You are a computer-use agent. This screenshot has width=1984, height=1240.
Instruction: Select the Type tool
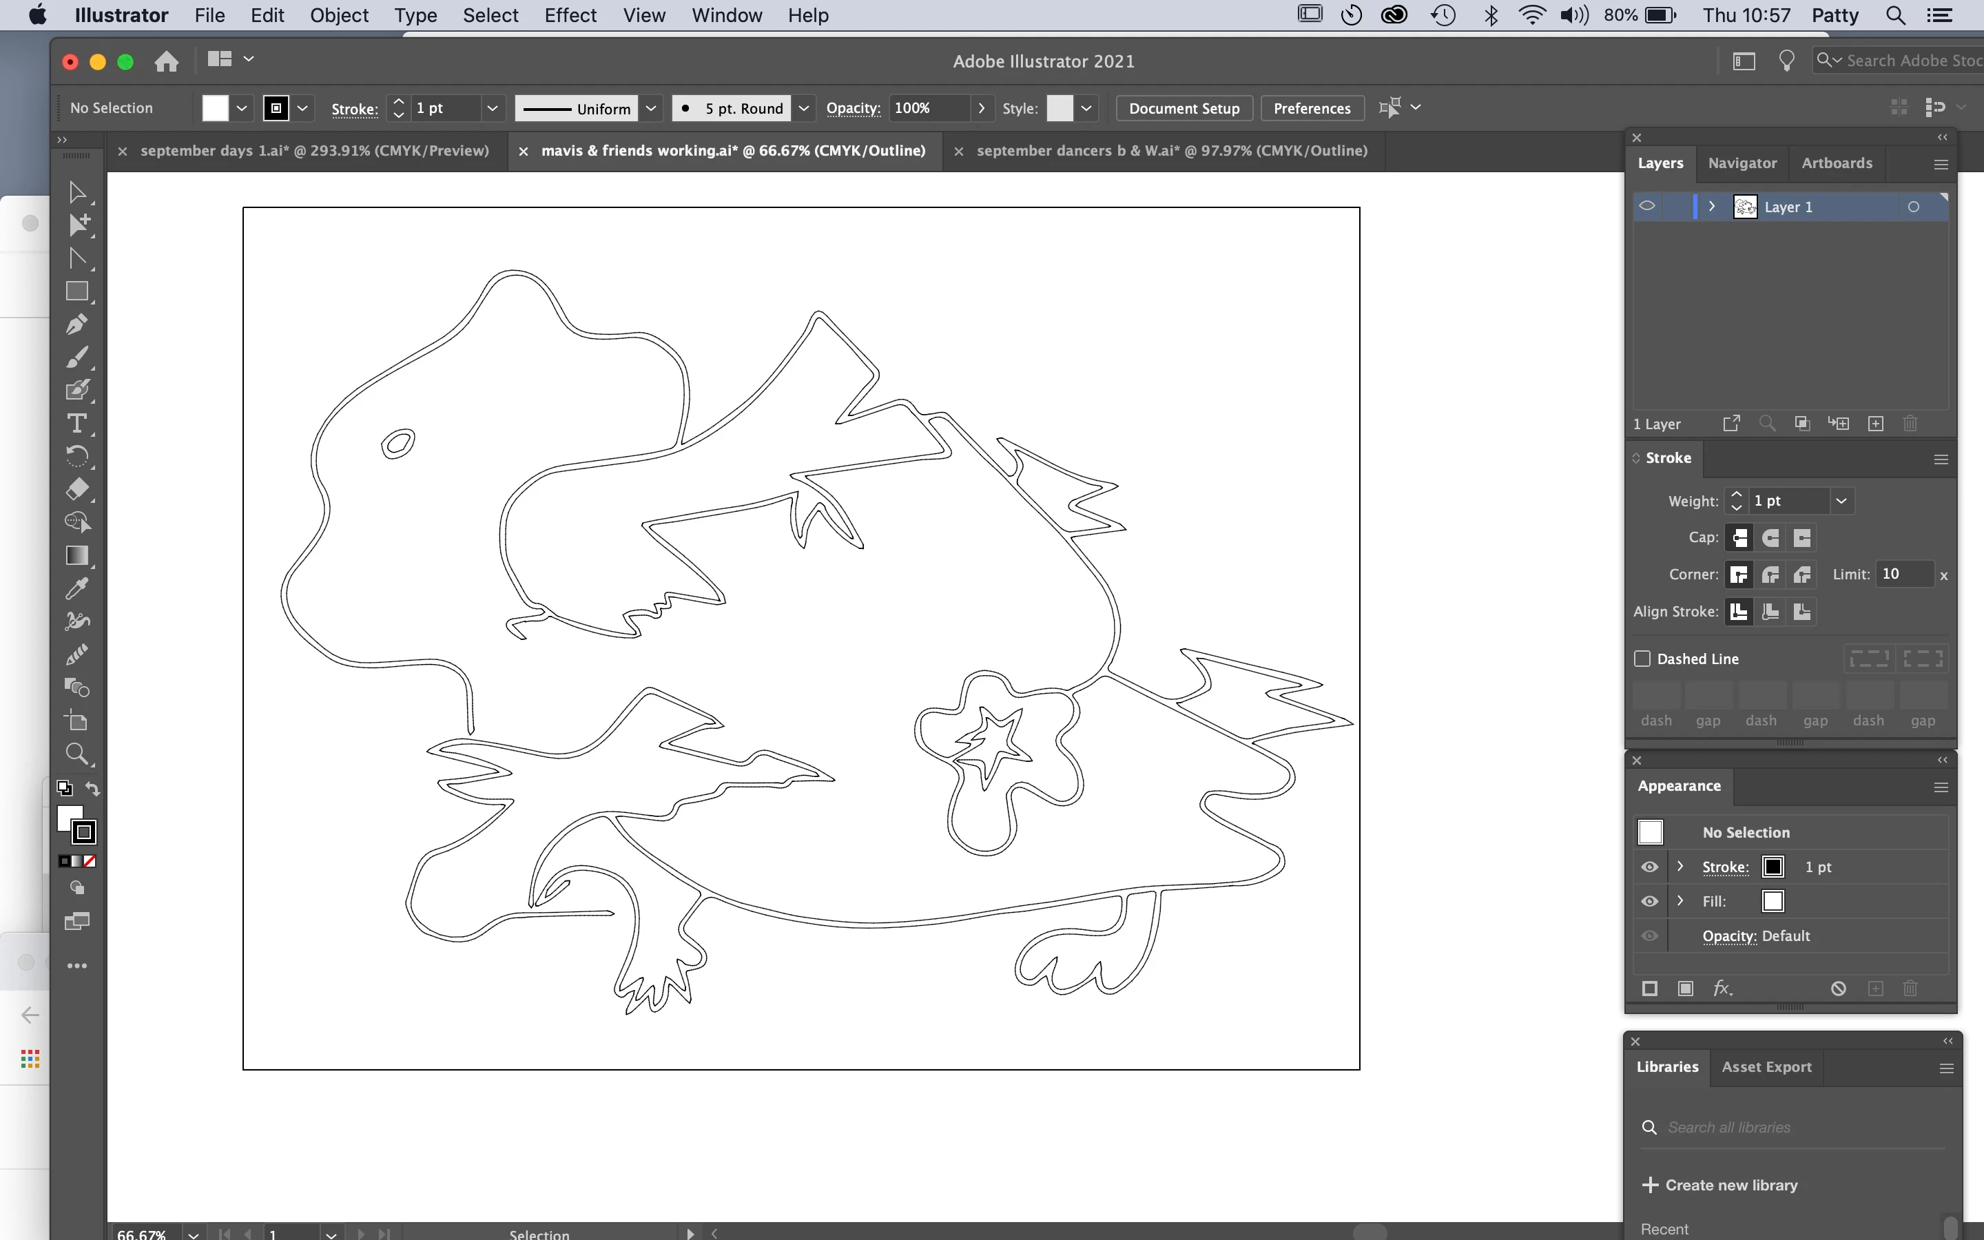(x=77, y=423)
